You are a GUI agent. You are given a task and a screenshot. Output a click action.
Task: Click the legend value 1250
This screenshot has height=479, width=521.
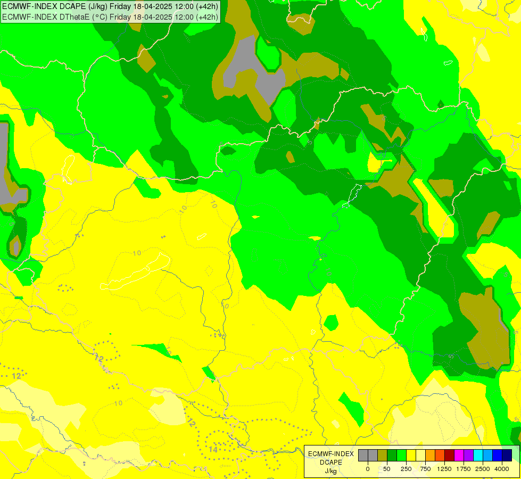click(444, 469)
